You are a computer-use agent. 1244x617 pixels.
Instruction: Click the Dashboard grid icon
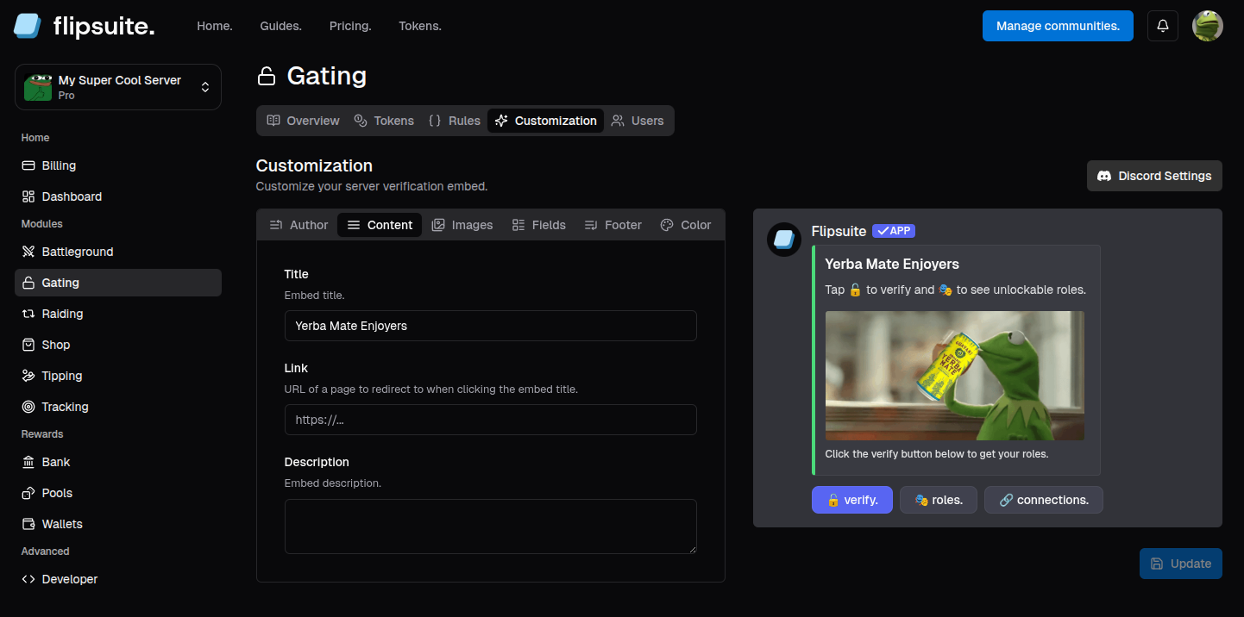(28, 196)
